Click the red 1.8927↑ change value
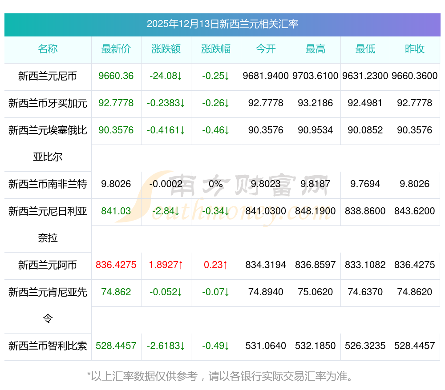Screen dimensions: 445x390 click(x=166, y=265)
